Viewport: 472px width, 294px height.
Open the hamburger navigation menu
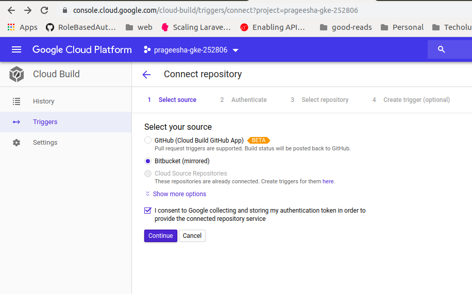[16, 49]
